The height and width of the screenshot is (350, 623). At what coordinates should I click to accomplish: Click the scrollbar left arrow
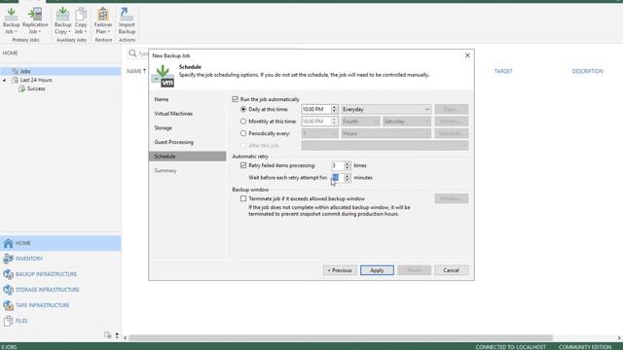[126, 338]
